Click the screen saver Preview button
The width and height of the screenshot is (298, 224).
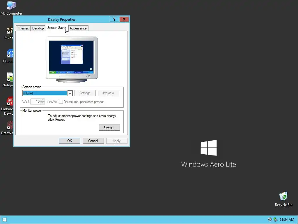(109, 93)
